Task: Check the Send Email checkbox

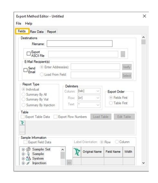Action: (25, 70)
